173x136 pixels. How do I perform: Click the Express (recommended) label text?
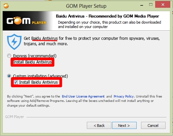35,56
